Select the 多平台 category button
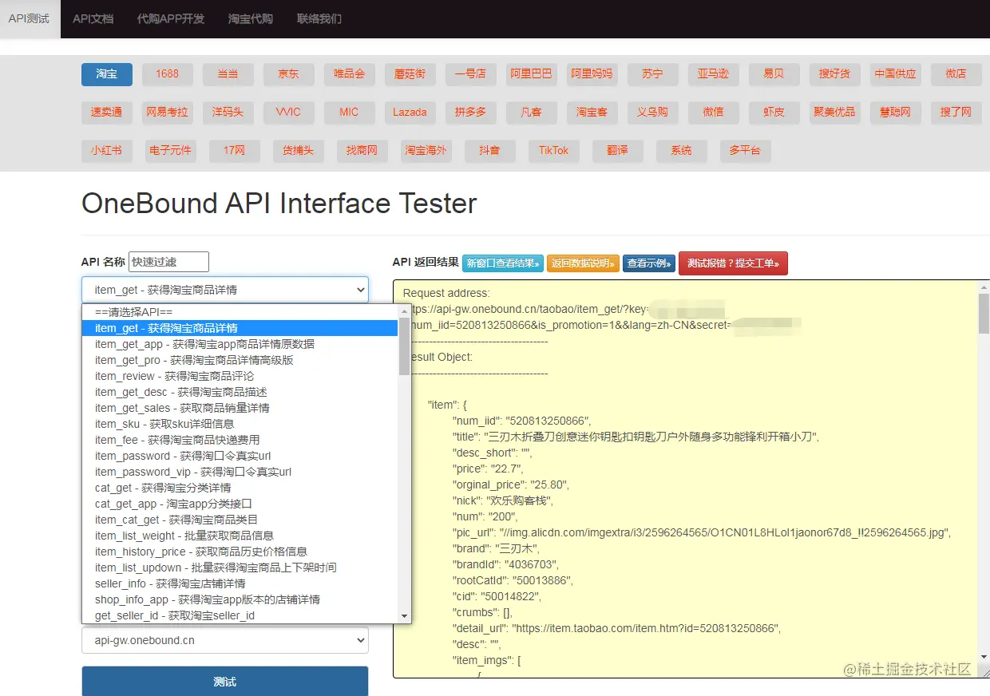Image resolution: width=990 pixels, height=696 pixels. (x=746, y=151)
